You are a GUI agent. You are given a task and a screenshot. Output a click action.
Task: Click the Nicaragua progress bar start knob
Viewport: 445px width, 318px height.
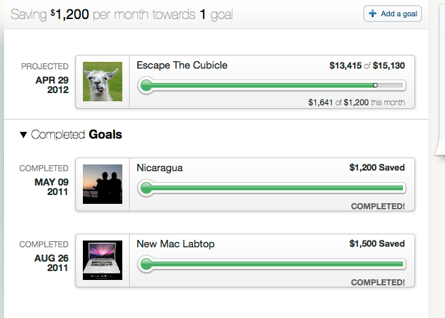pos(145,188)
